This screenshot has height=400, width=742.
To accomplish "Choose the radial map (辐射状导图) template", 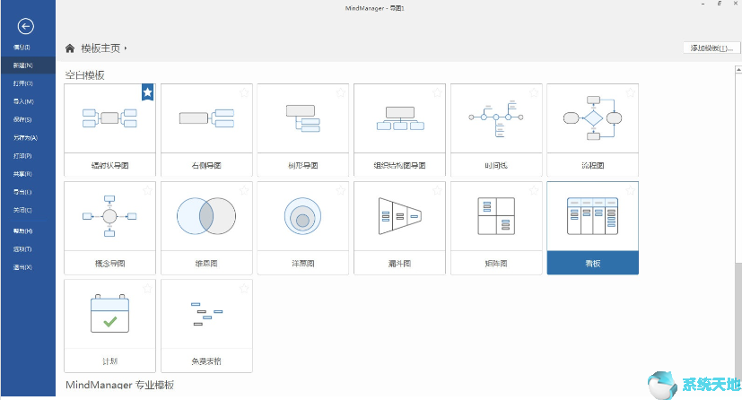I will pyautogui.click(x=109, y=130).
